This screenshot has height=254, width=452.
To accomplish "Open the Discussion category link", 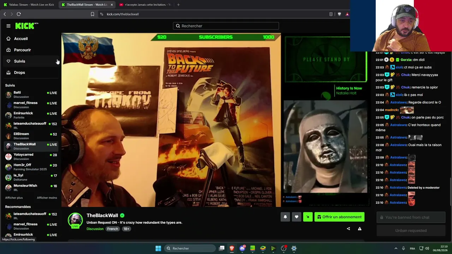I will [x=95, y=229].
